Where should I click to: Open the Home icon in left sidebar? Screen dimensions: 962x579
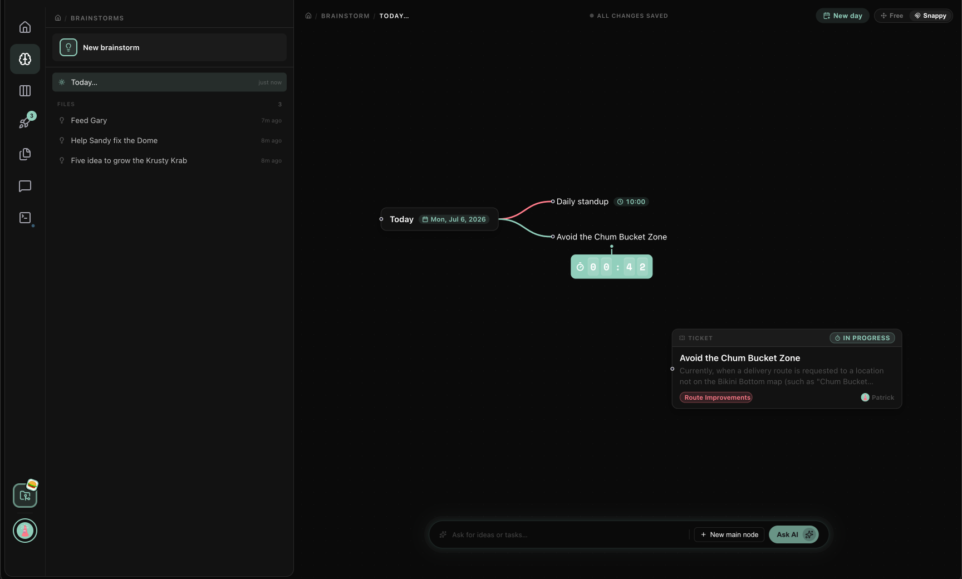click(x=25, y=27)
